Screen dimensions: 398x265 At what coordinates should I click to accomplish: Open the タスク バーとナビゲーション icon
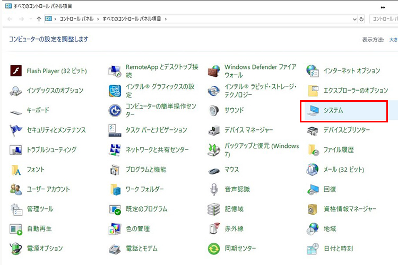pos(115,130)
